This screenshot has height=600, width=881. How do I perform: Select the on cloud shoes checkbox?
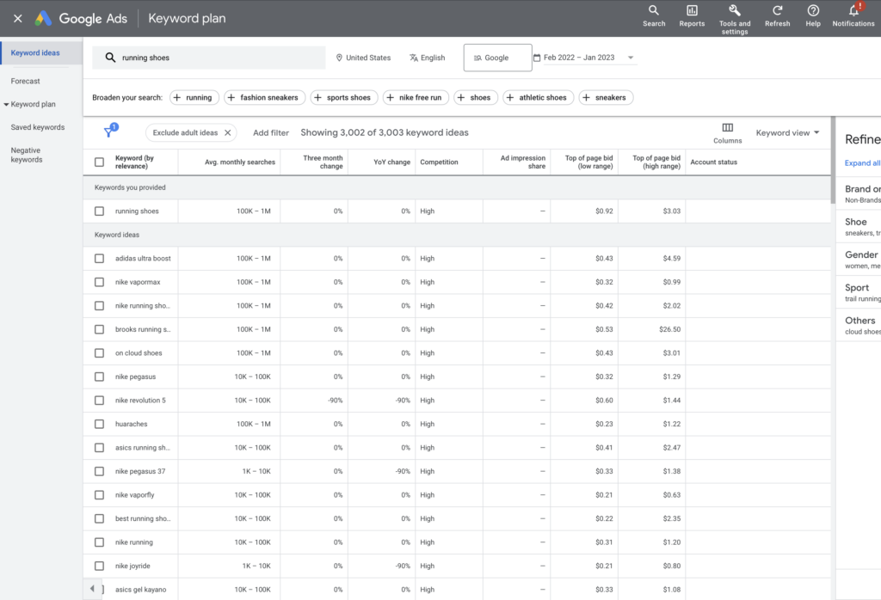point(100,353)
